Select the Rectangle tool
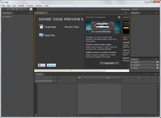The height and width of the screenshot is (118, 161). [13, 9]
